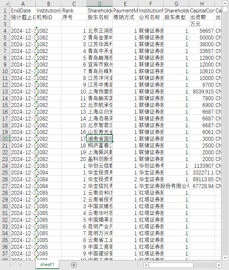This screenshot has width=229, height=270.
Task: Select row 20 header
Action: [x=5, y=139]
